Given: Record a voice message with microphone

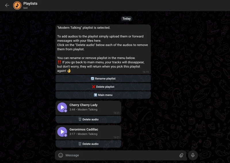Looking at the screenshot, I should [x=193, y=155].
